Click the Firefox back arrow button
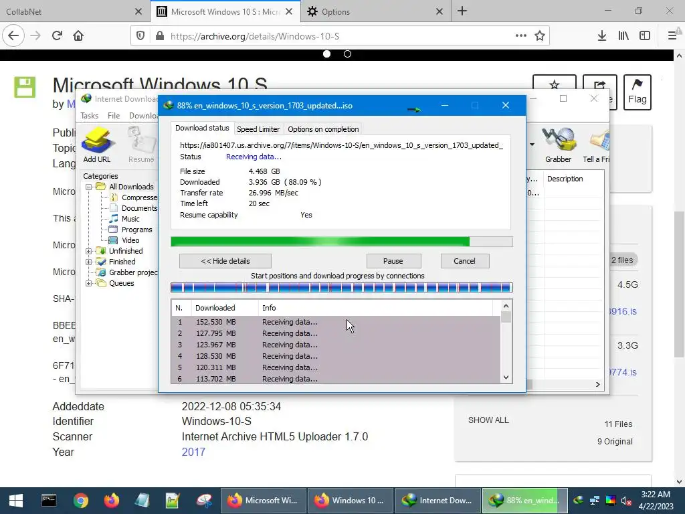 13,36
